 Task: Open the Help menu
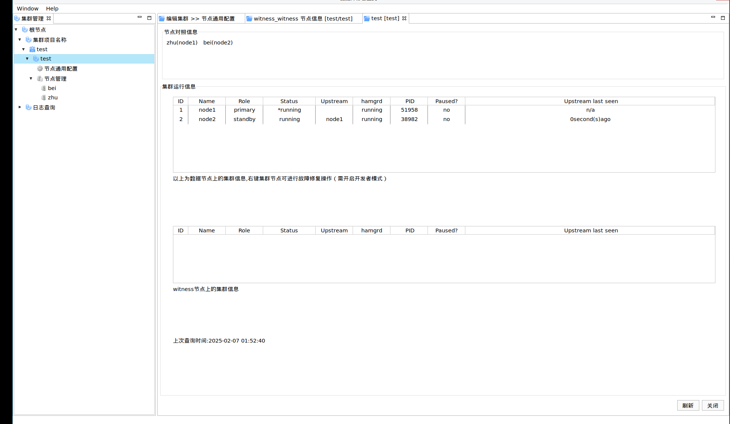point(52,9)
